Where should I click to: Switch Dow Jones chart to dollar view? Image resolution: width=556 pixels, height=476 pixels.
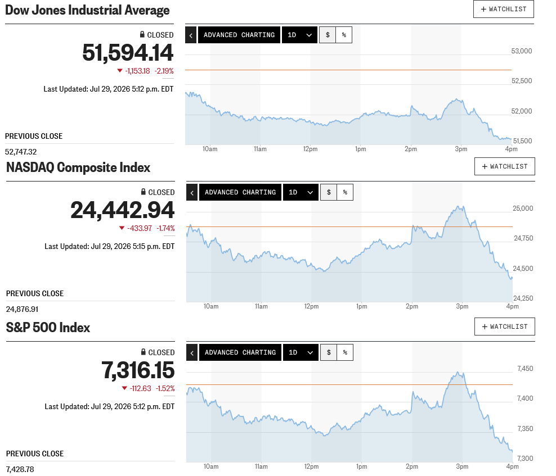click(328, 35)
